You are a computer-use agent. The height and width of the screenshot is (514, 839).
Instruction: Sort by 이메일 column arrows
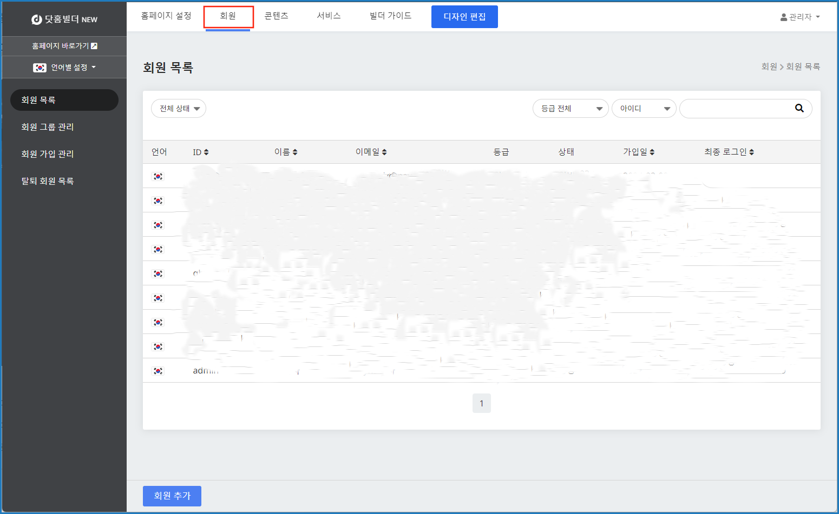pyautogui.click(x=384, y=152)
